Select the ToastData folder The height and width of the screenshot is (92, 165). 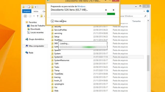tap(59, 74)
